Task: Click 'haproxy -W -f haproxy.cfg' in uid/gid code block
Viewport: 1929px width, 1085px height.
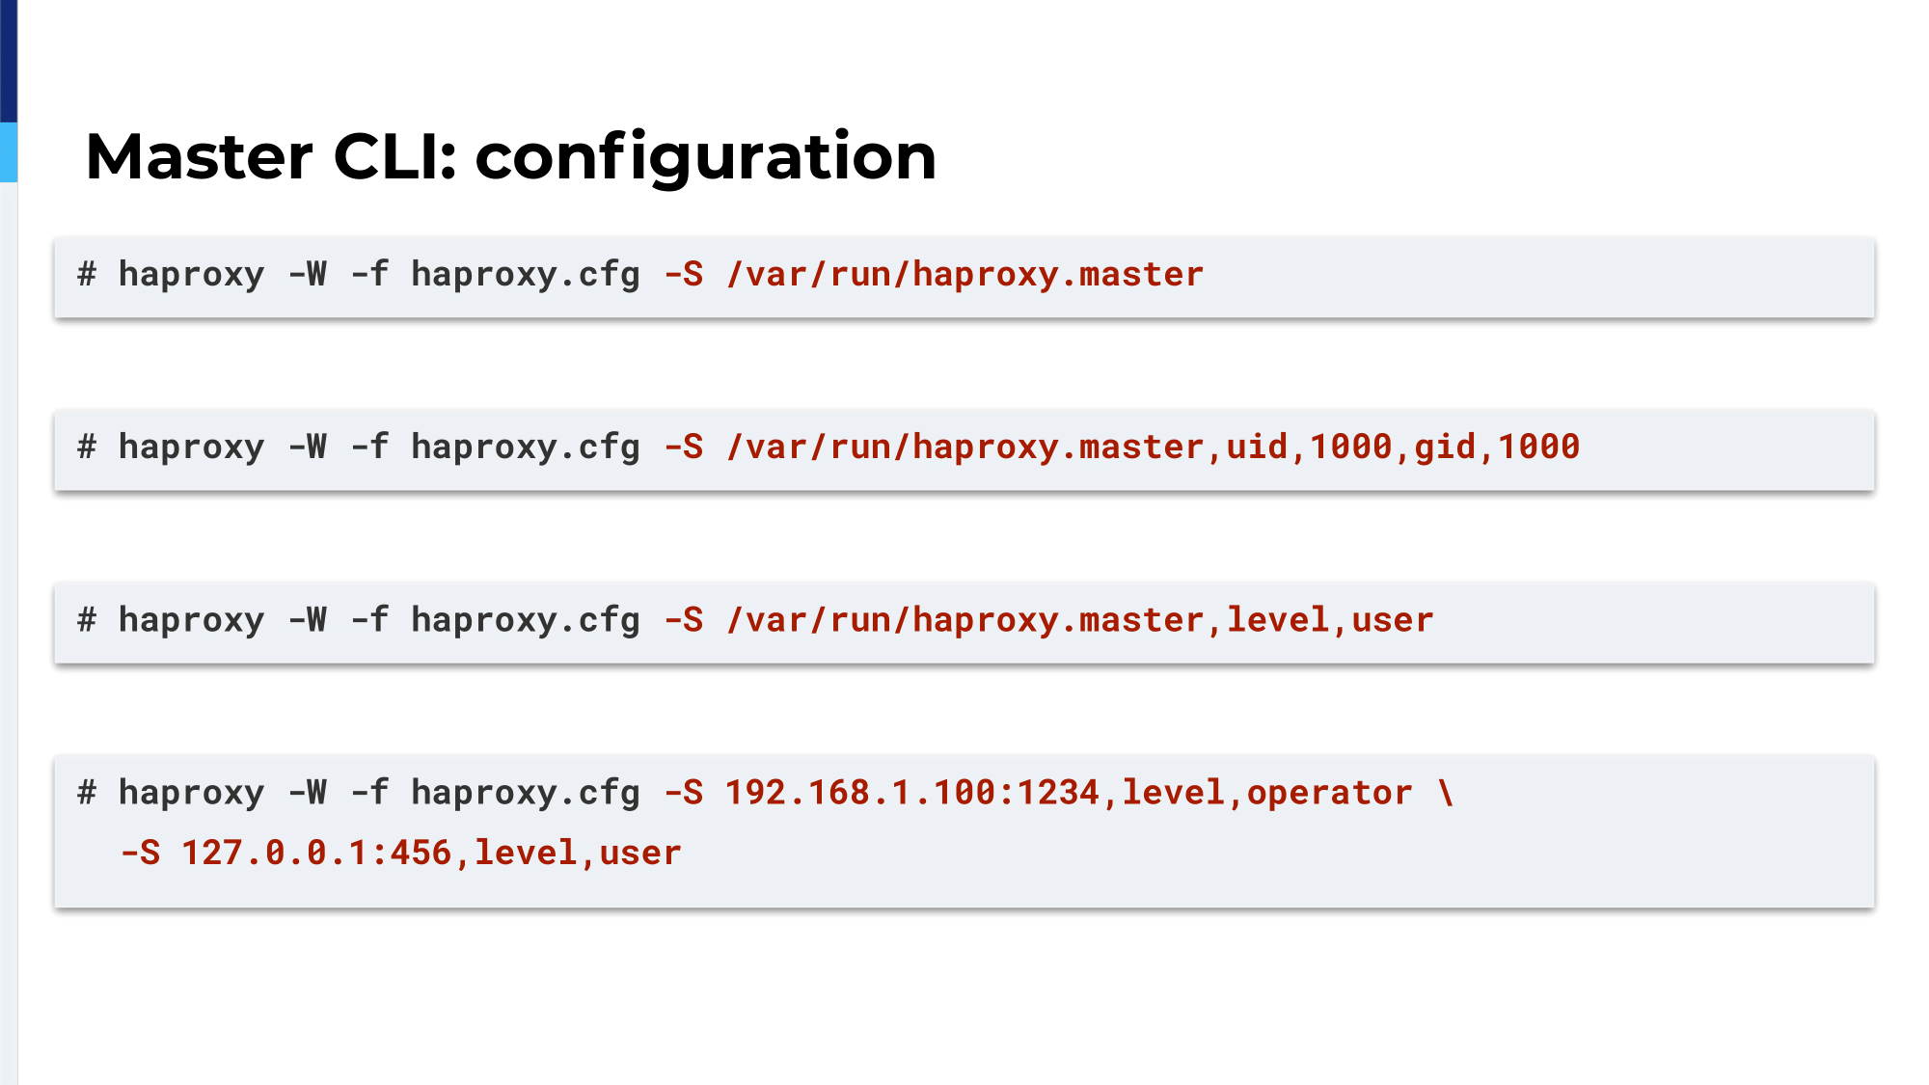Action: [379, 448]
